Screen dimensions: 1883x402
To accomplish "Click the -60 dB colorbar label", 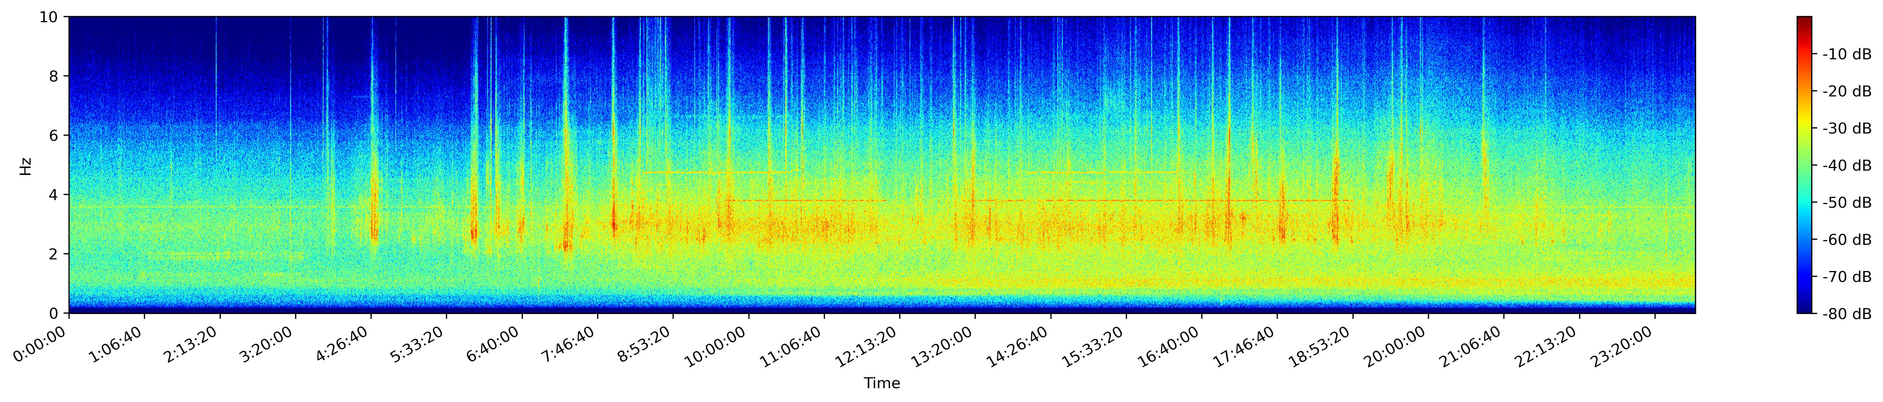I will pos(1847,240).
